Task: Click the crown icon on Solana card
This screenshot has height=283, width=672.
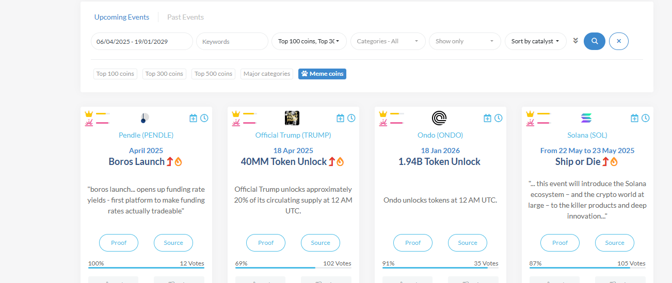Action: click(530, 114)
